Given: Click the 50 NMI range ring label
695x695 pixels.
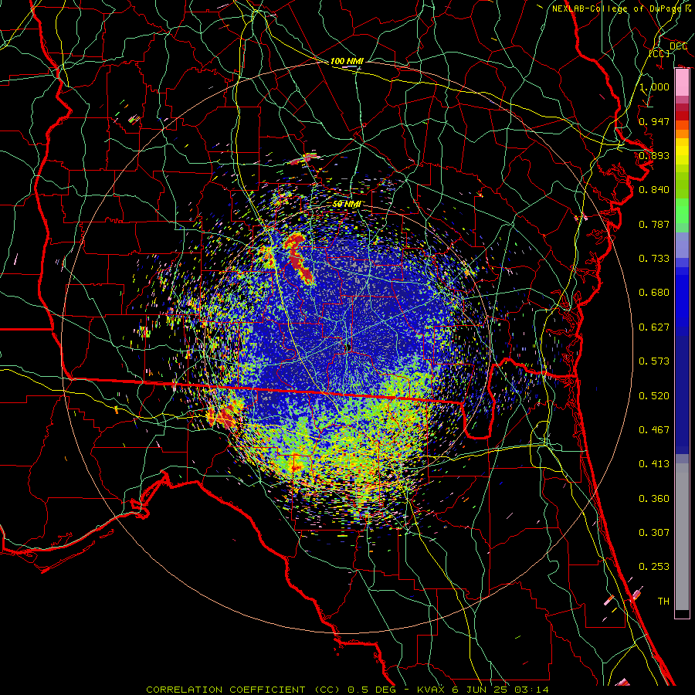Looking at the screenshot, I should coord(347,205).
